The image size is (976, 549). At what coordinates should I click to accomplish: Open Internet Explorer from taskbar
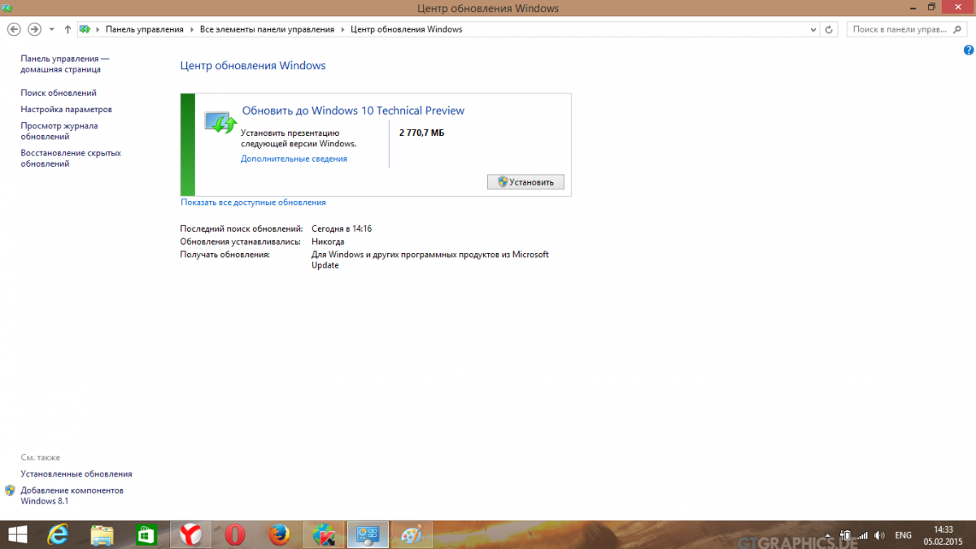tap(59, 534)
